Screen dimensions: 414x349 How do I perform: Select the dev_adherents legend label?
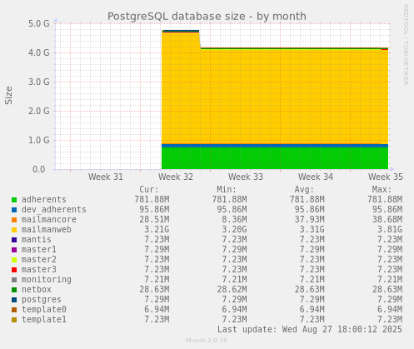point(54,209)
